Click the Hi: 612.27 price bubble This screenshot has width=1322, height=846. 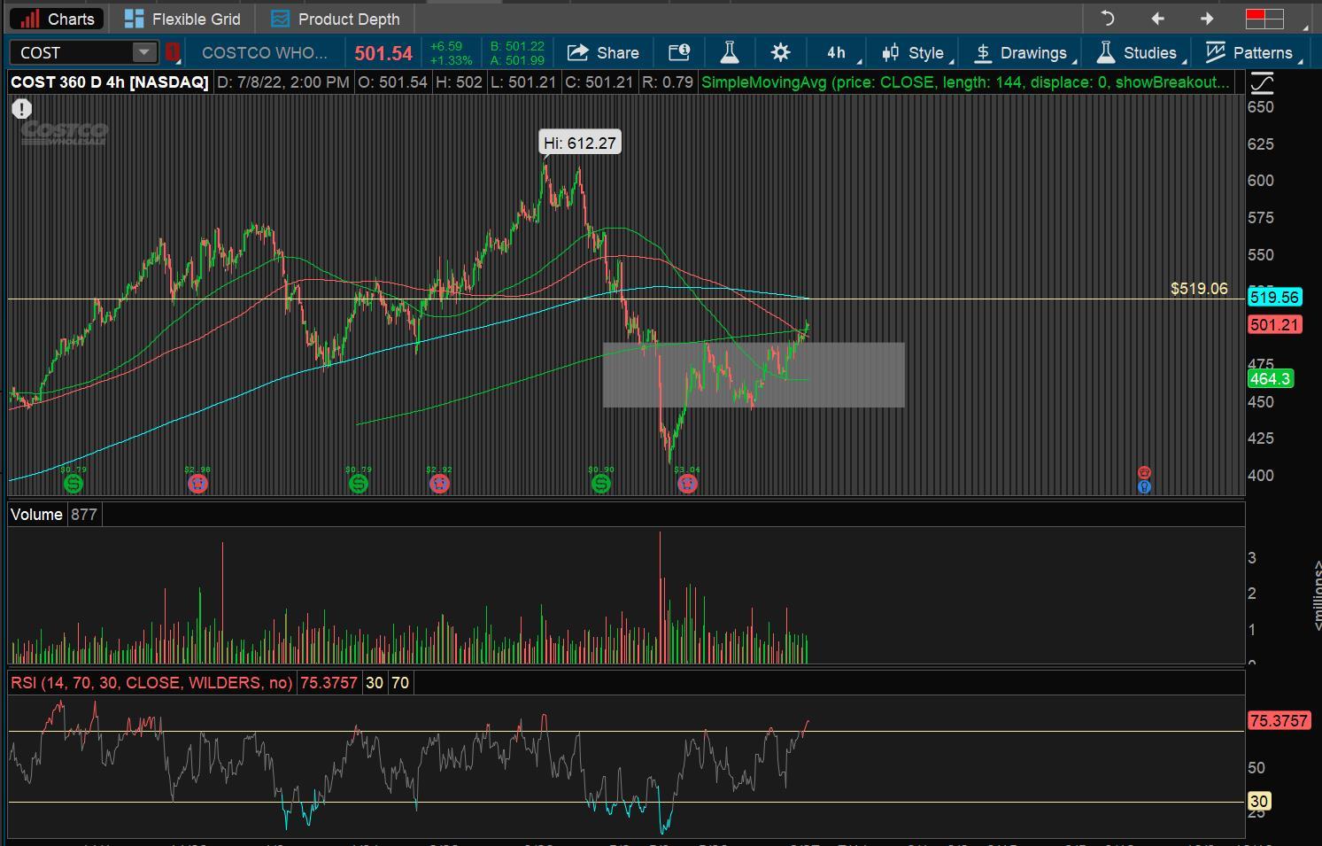click(x=580, y=143)
